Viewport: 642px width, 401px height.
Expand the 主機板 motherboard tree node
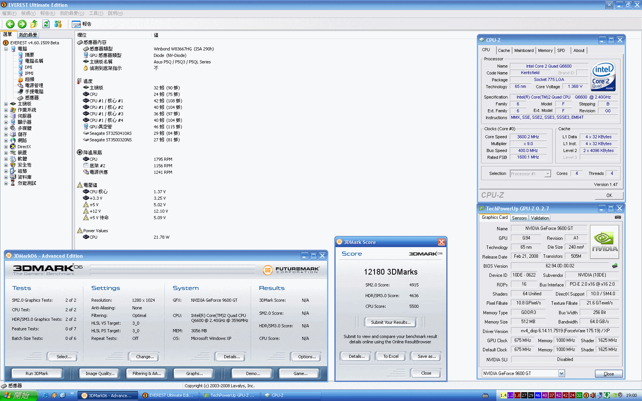pyautogui.click(x=6, y=104)
